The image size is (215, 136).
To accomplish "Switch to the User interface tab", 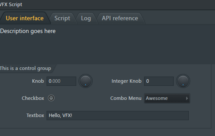I will 25,18.
